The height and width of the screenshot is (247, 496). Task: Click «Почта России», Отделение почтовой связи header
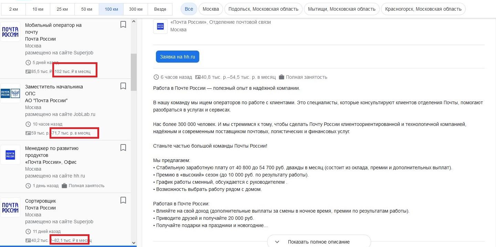click(221, 22)
